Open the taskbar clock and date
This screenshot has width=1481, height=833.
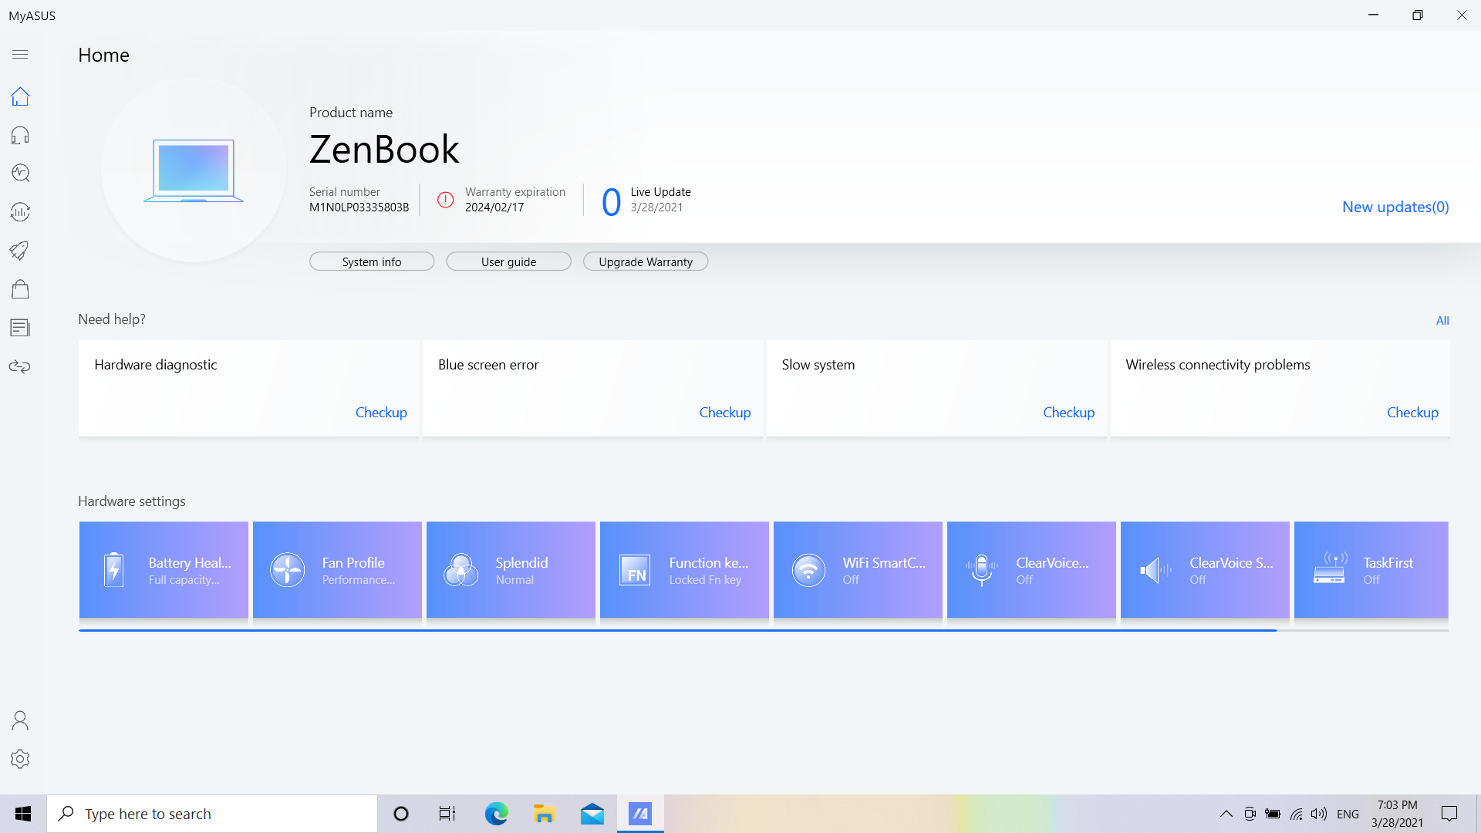pos(1397,814)
